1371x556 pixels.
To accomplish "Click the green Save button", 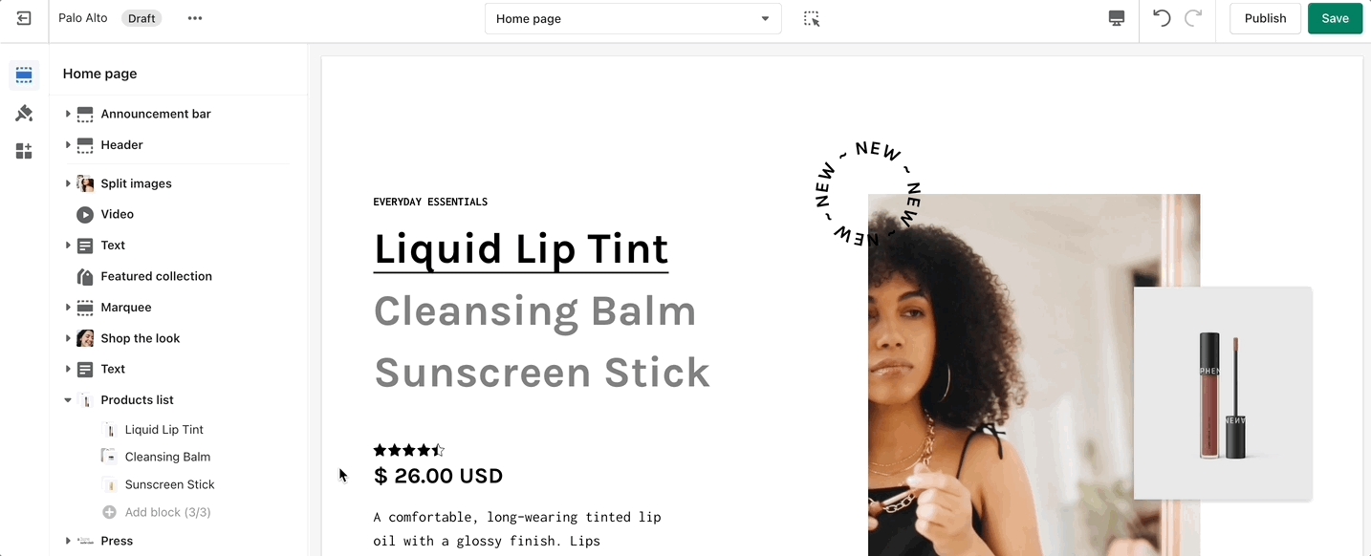I will click(x=1335, y=18).
